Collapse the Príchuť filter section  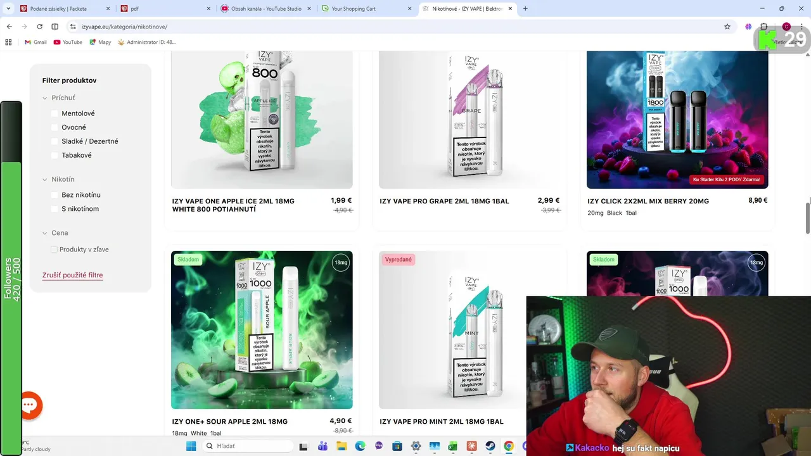(58, 98)
